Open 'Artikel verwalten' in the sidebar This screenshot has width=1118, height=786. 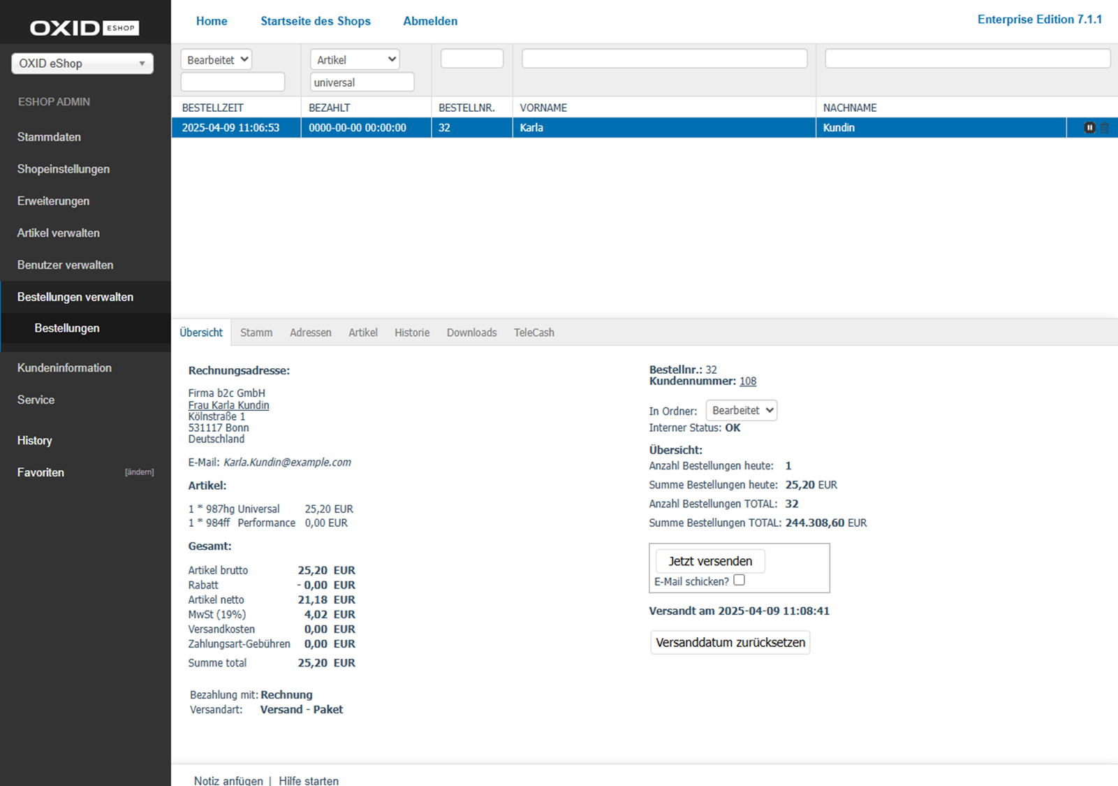pyautogui.click(x=59, y=233)
